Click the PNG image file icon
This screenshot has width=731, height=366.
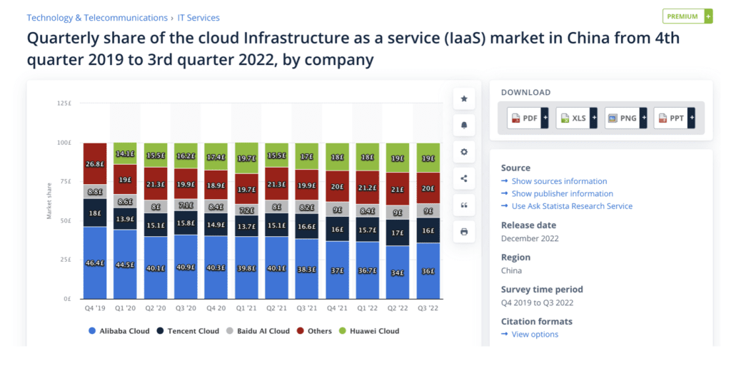(x=613, y=118)
